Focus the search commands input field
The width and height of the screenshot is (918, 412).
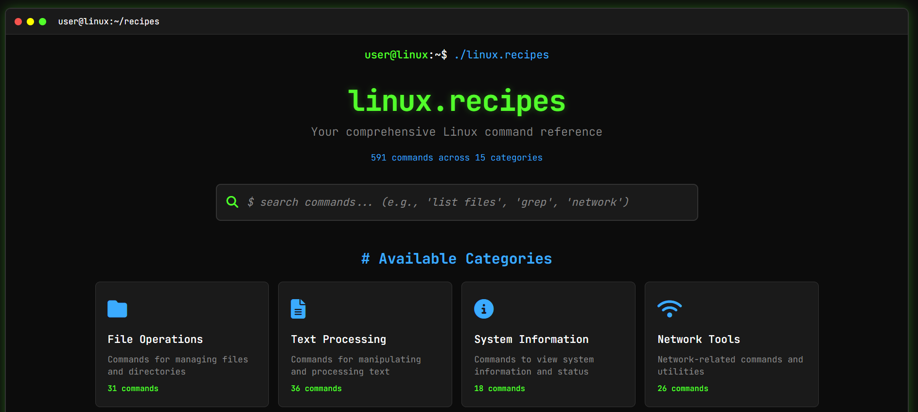pyautogui.click(x=457, y=202)
